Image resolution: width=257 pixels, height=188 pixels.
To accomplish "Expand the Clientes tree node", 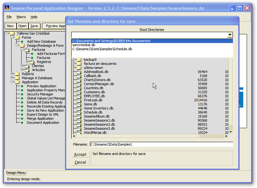I will coord(22,65).
